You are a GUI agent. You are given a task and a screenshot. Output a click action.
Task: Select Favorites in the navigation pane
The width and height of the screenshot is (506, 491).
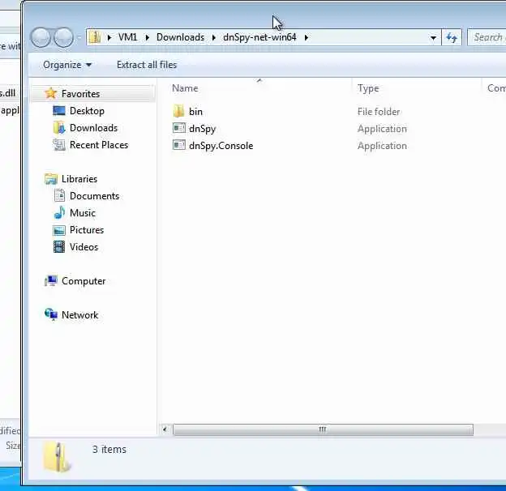[80, 94]
